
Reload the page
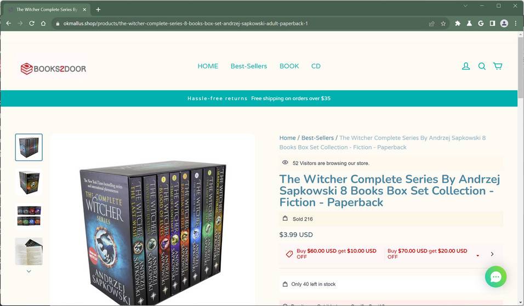tap(32, 24)
